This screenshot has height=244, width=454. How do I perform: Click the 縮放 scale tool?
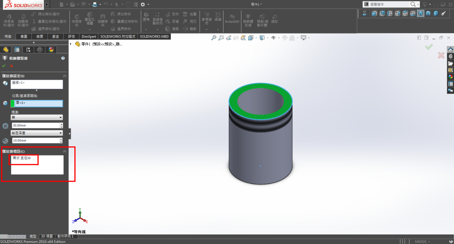coord(274,19)
